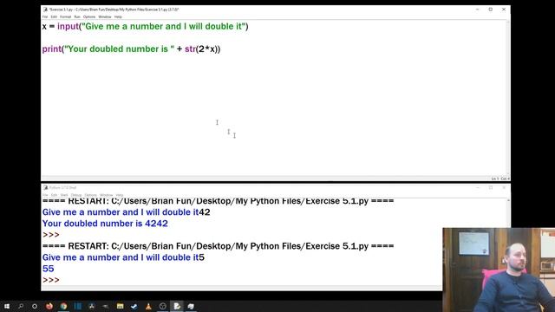The image size is (555, 312).
Task: Open the Options menu in the Python Shell window
Action: (90, 195)
